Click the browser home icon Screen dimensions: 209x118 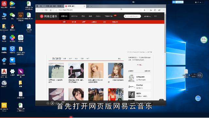coord(51,10)
